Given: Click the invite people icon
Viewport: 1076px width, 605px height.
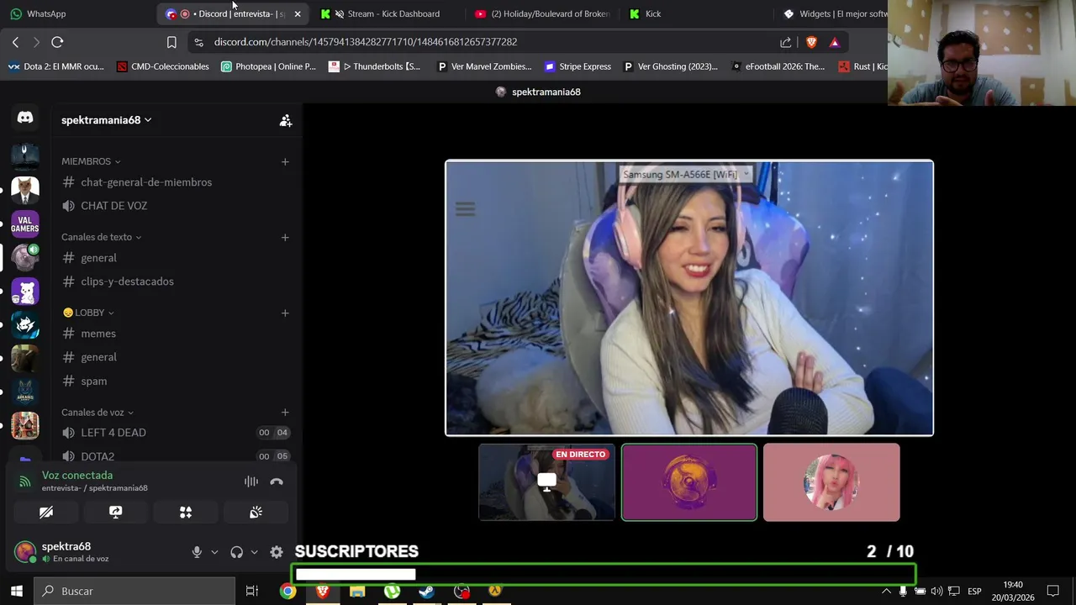Looking at the screenshot, I should (x=286, y=120).
